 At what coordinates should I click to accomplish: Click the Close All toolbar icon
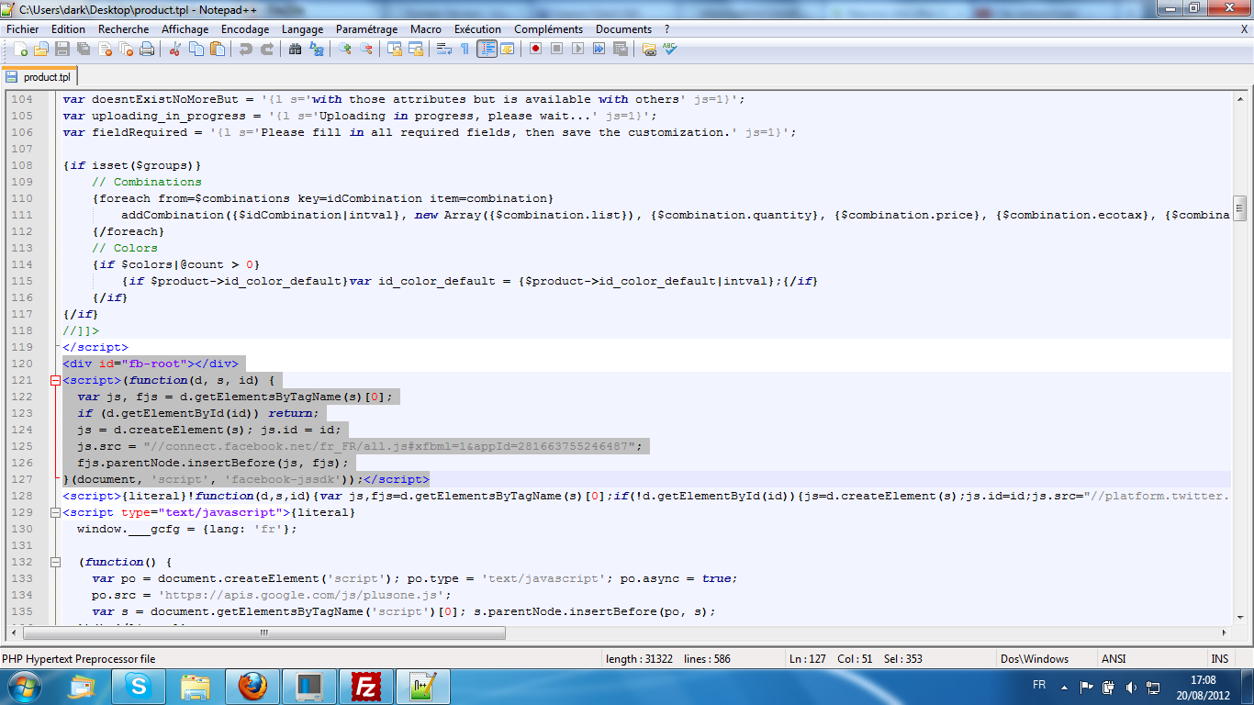(x=126, y=49)
